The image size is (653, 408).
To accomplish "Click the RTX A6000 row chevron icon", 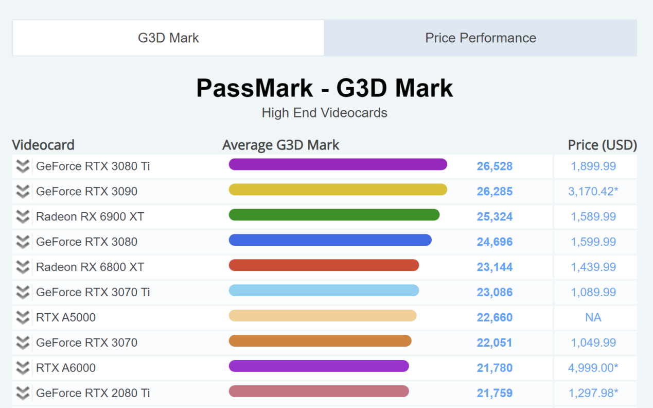I will coord(22,368).
